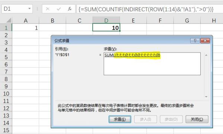This screenshot has height=134, width=223.
Task: Click the 求值(V): label
Action: click(110, 49)
